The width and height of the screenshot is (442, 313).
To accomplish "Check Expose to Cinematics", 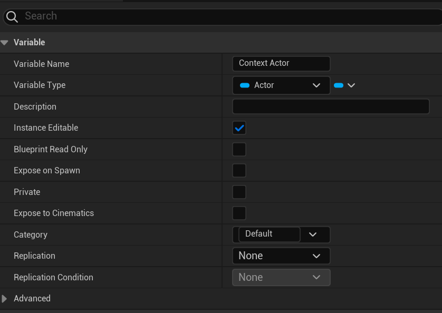I will pyautogui.click(x=239, y=213).
